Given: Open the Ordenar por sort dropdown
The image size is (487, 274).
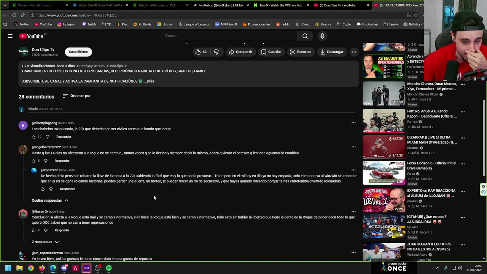Looking at the screenshot, I should coord(76,96).
